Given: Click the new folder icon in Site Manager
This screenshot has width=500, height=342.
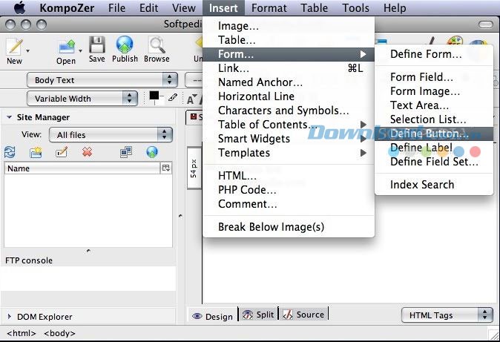Looking at the screenshot, I should [x=36, y=152].
